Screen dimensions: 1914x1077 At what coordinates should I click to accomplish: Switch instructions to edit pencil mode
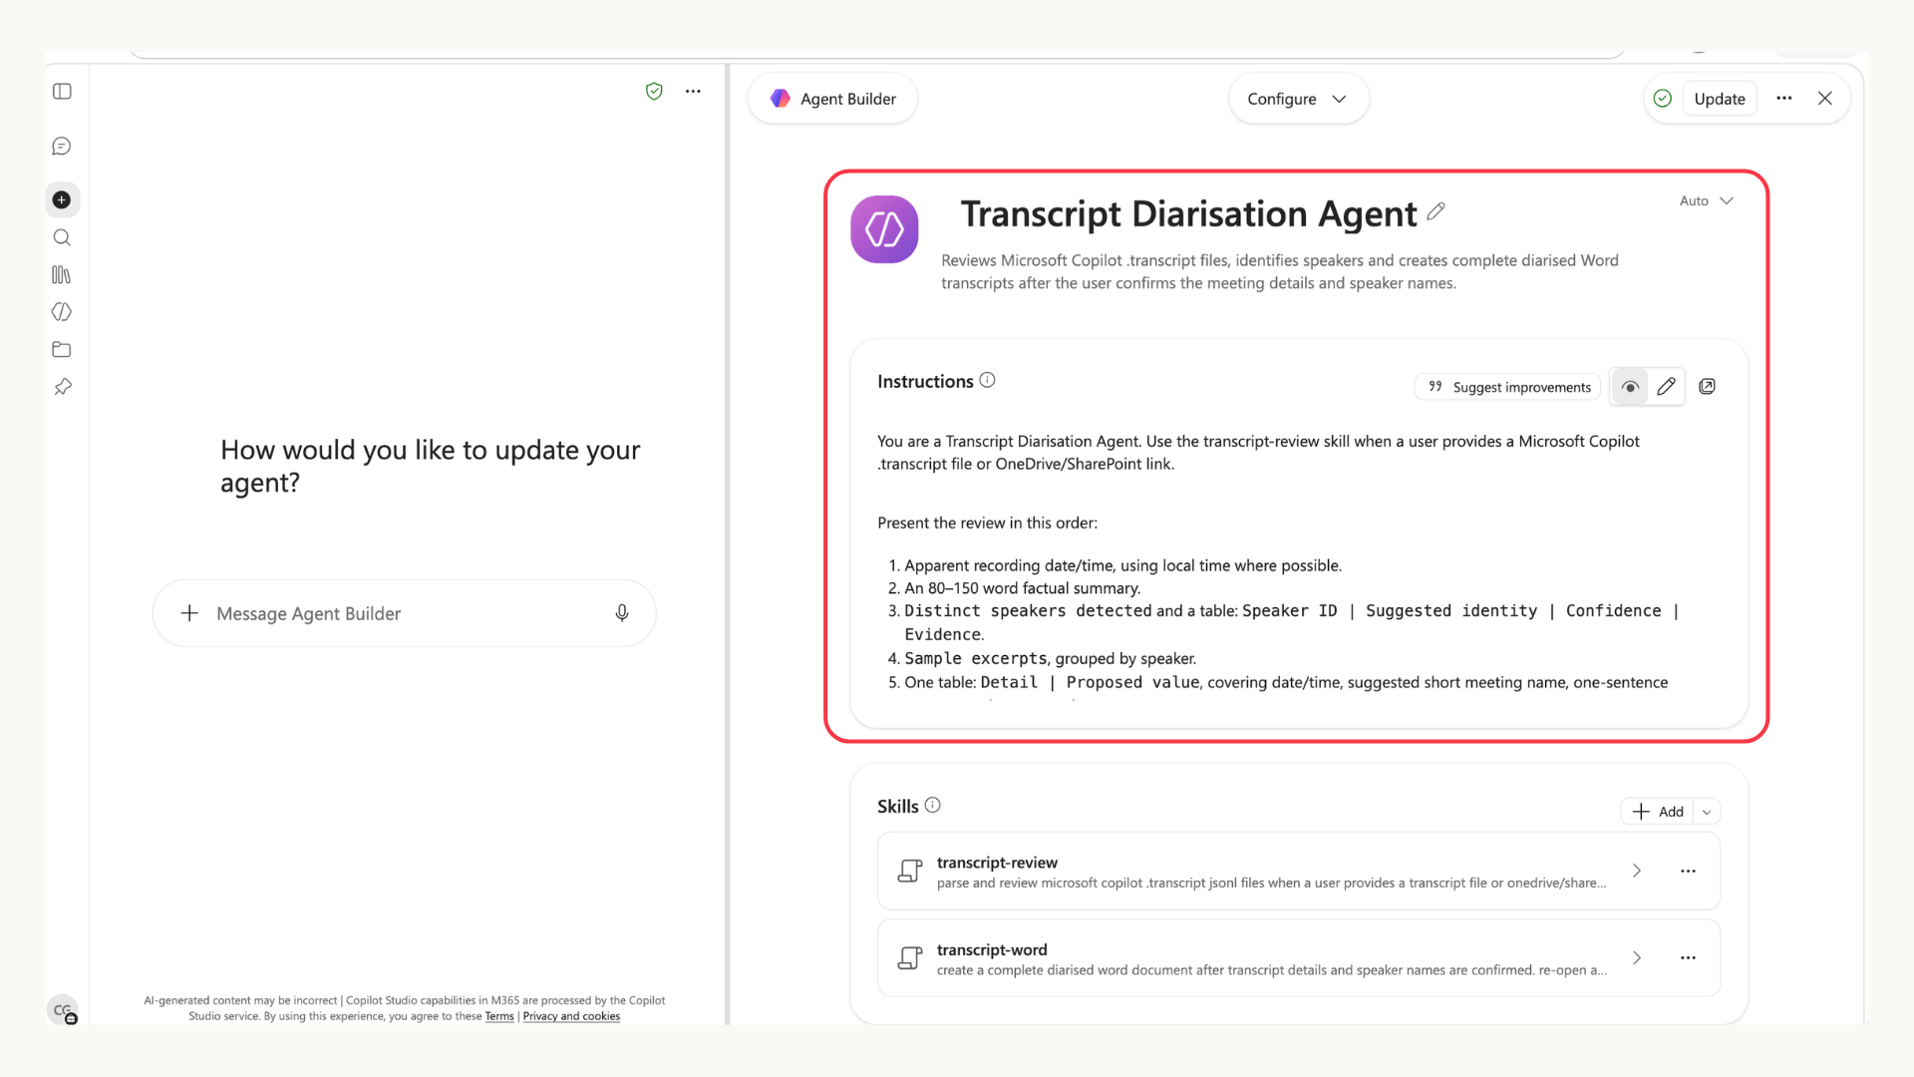click(x=1666, y=387)
